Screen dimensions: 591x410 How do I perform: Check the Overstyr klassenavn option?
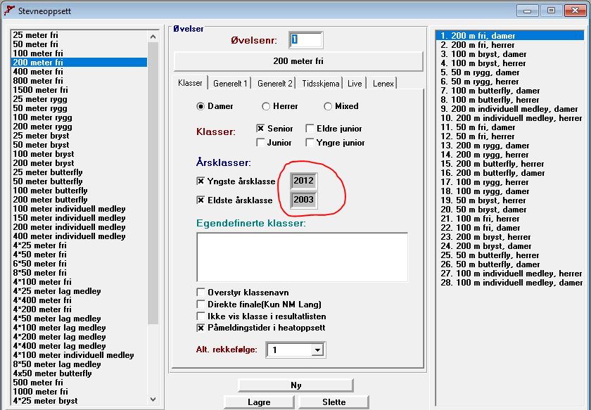(x=201, y=293)
